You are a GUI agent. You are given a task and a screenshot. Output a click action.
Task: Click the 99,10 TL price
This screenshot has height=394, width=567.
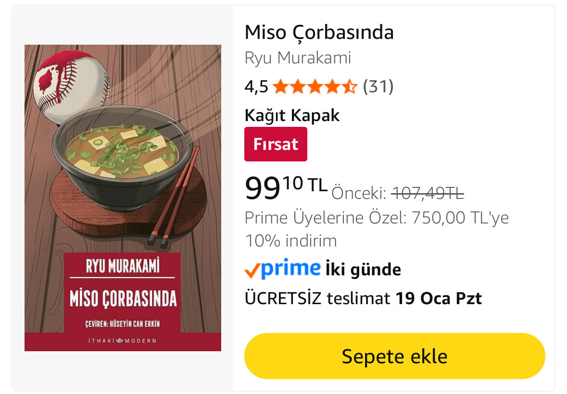286,188
